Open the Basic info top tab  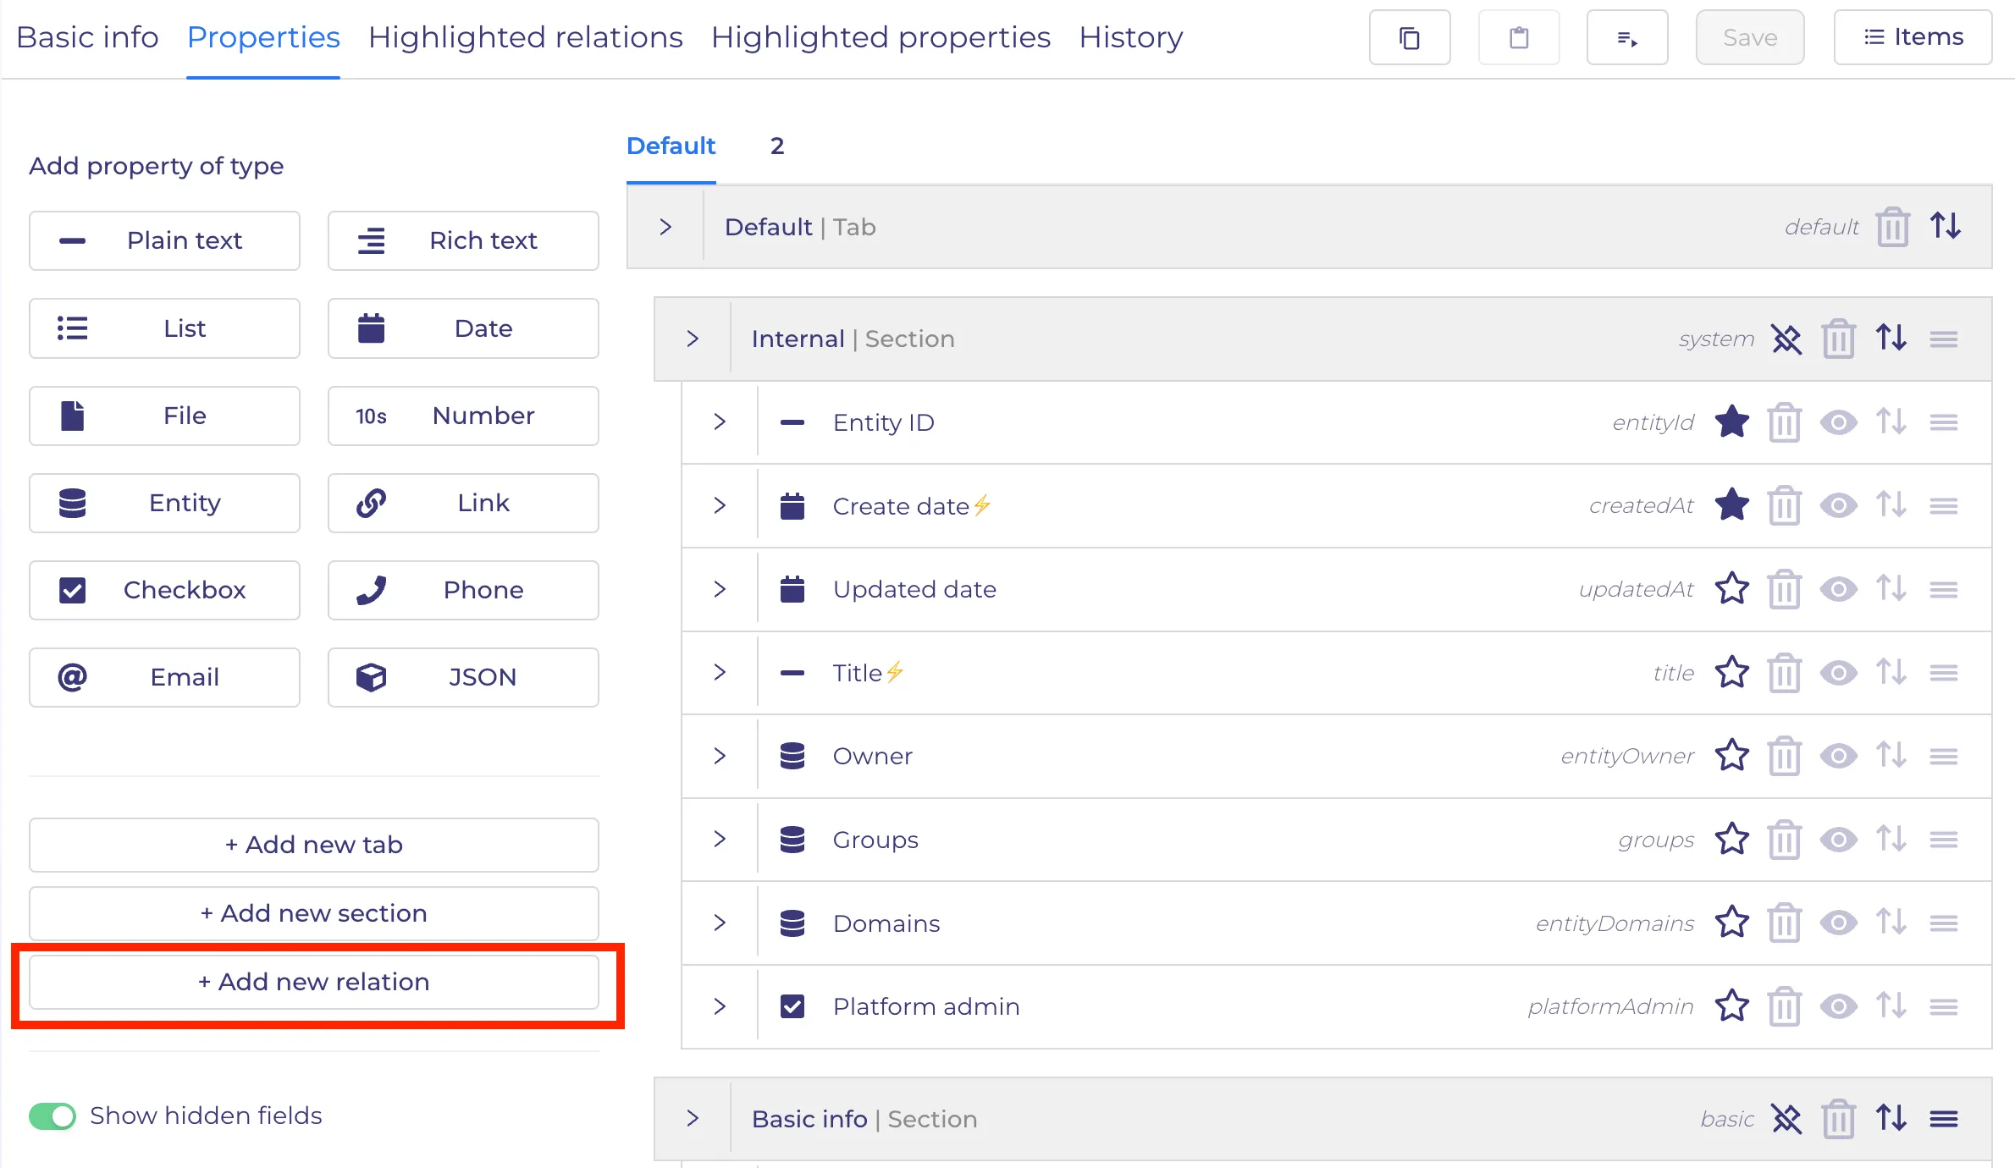[87, 37]
